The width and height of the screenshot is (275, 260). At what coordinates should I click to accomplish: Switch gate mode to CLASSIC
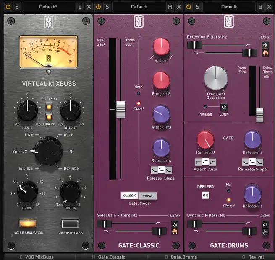point(129,196)
